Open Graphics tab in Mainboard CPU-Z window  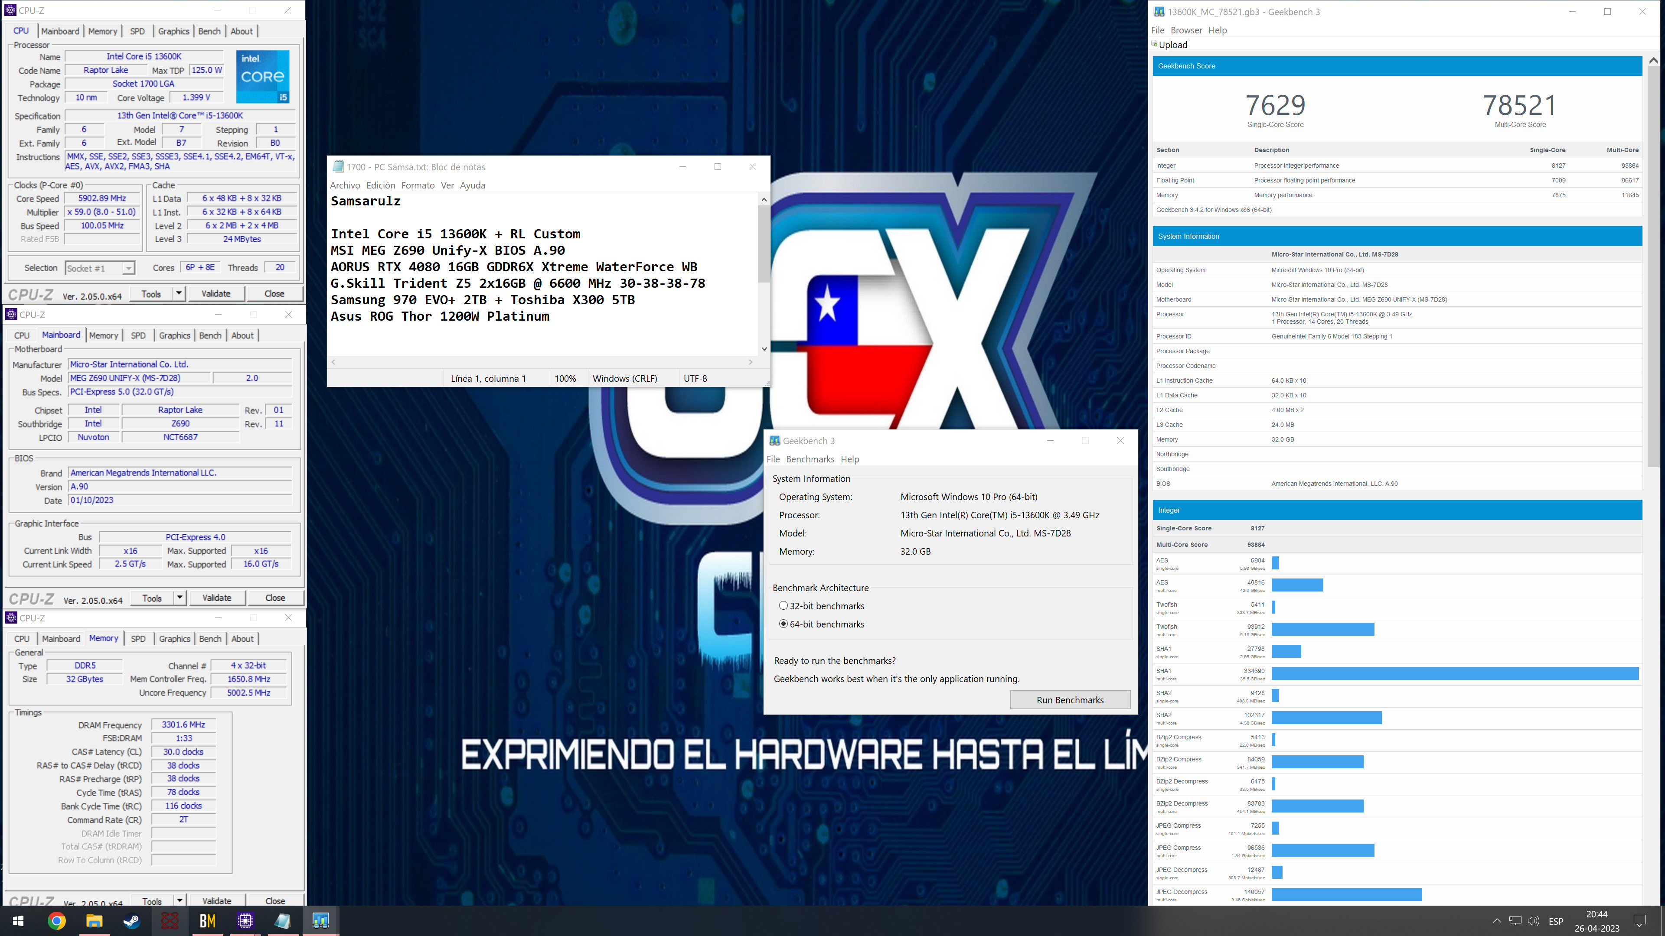pyautogui.click(x=174, y=335)
